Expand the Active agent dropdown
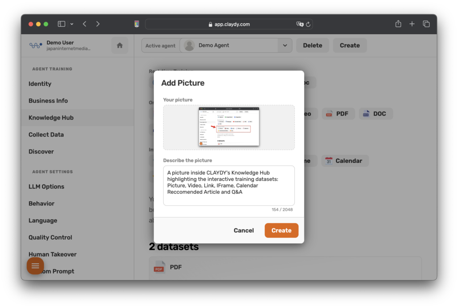This screenshot has height=308, width=458. 284,45
